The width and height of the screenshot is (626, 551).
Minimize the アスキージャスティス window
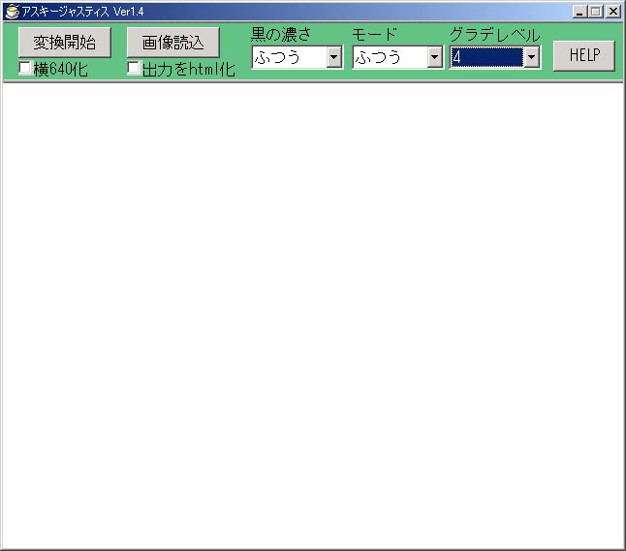click(579, 12)
